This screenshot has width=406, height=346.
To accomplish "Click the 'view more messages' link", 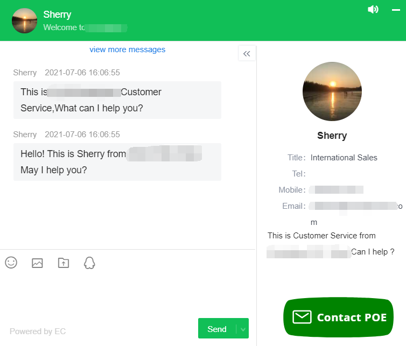I will (x=128, y=50).
